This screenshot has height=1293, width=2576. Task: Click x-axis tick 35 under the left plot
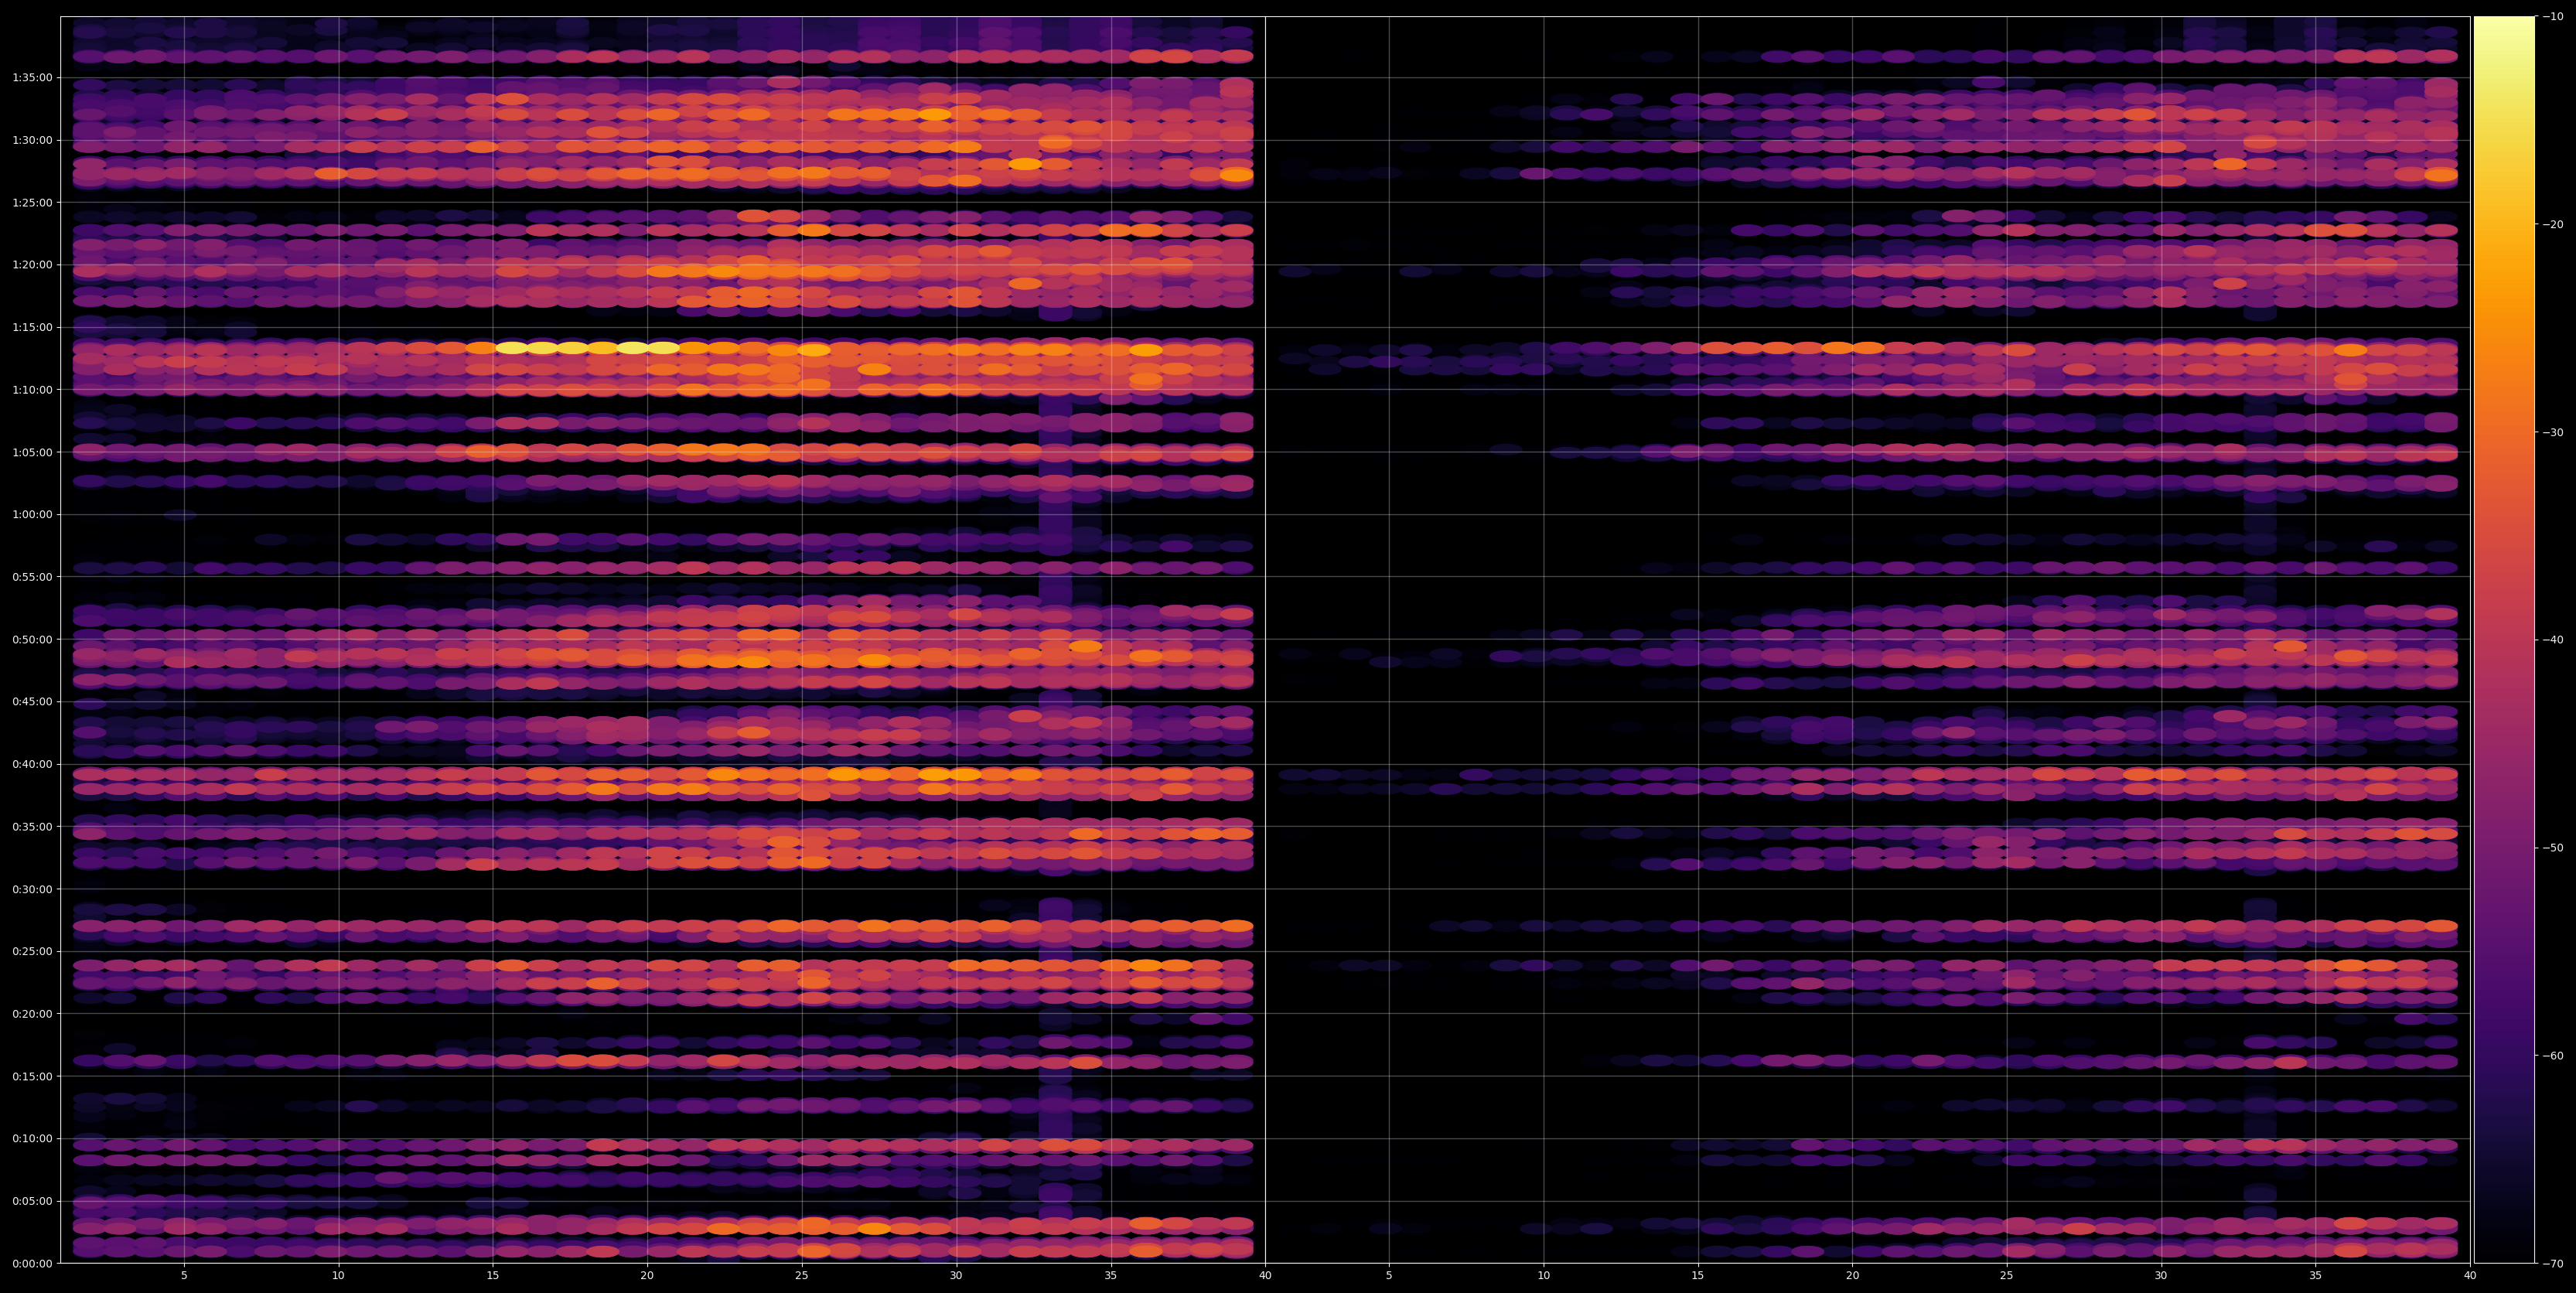1111,1275
